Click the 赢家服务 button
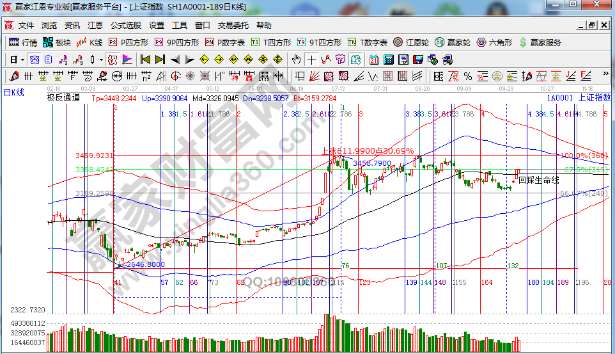Screen dimensions: 615x354 tap(540, 42)
